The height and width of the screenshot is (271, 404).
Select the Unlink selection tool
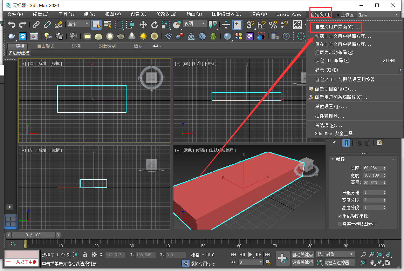click(x=47, y=25)
